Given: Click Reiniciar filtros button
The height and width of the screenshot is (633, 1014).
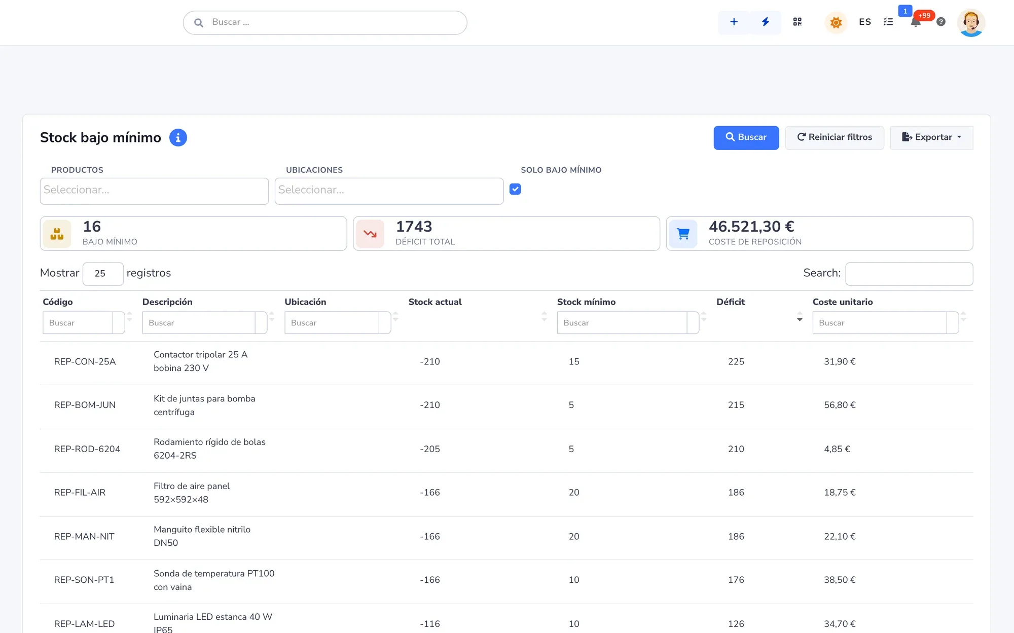Looking at the screenshot, I should coord(835,137).
